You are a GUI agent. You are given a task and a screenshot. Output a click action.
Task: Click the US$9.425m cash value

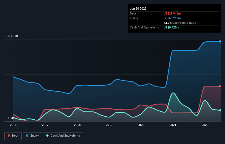click(171, 27)
